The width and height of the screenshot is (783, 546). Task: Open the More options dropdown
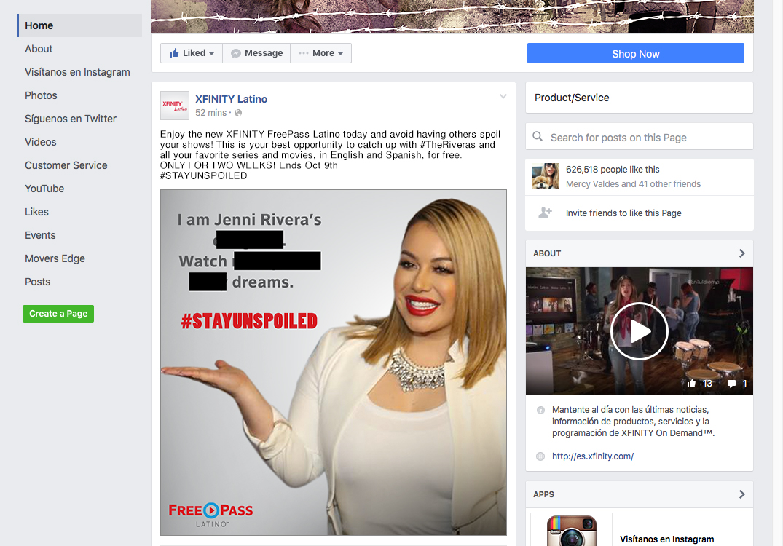321,53
